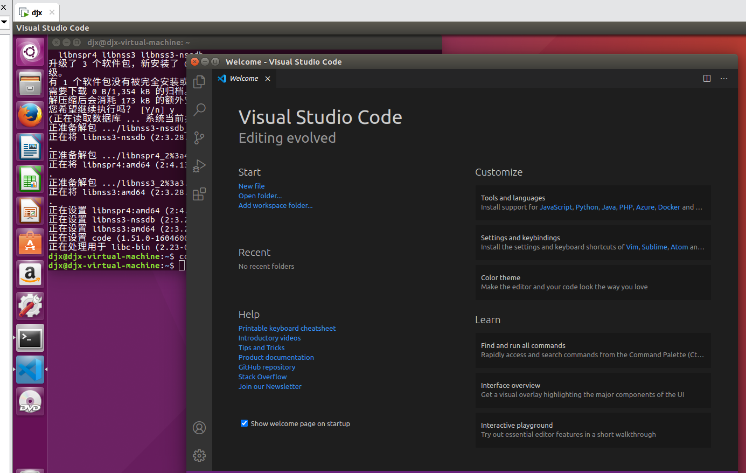
Task: Install Vim keybindings link
Action: (632, 247)
